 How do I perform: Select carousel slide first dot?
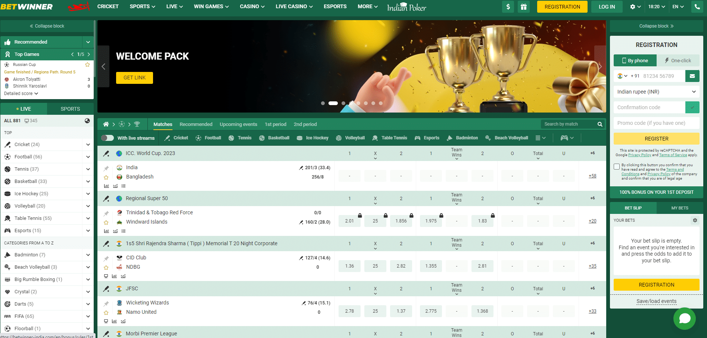pyautogui.click(x=323, y=103)
